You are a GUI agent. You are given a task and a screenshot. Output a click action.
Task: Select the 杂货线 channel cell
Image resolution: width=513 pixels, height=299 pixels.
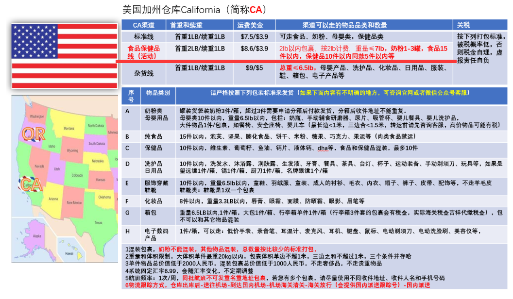[x=144, y=73]
